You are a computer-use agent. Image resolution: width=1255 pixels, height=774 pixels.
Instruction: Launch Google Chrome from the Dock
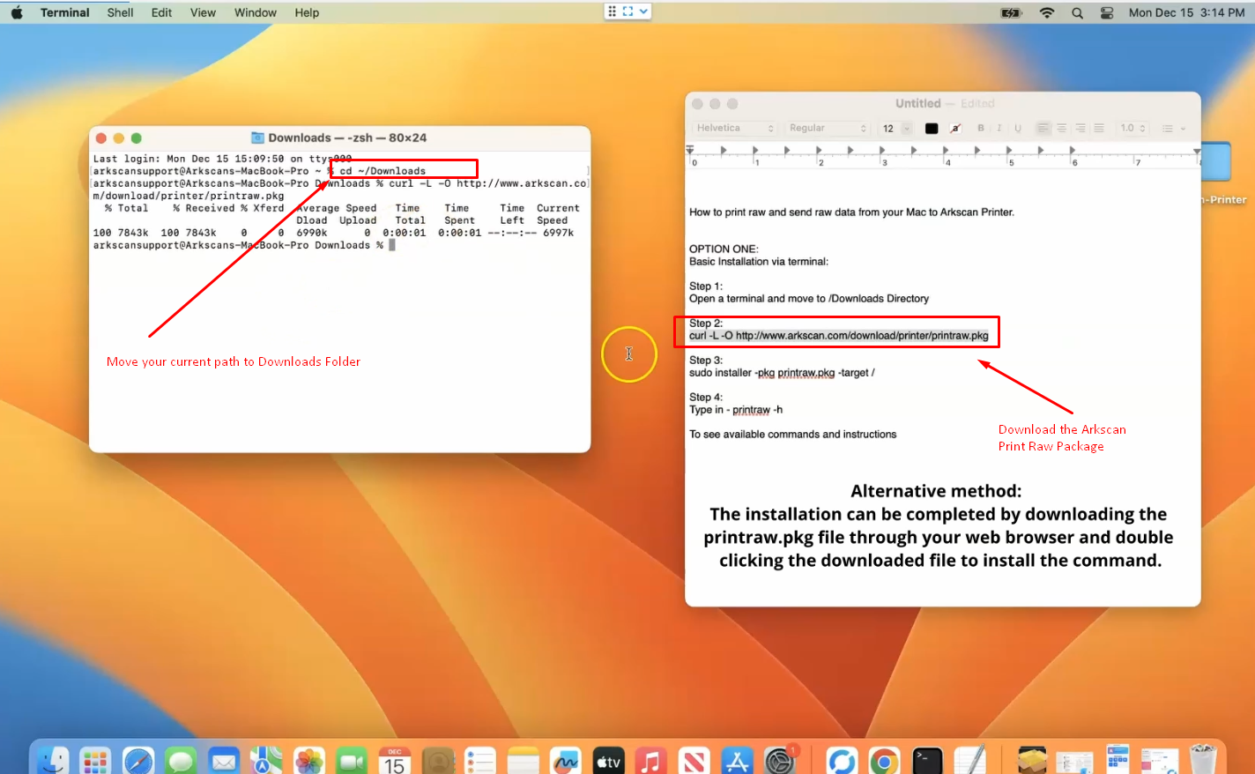click(x=884, y=761)
